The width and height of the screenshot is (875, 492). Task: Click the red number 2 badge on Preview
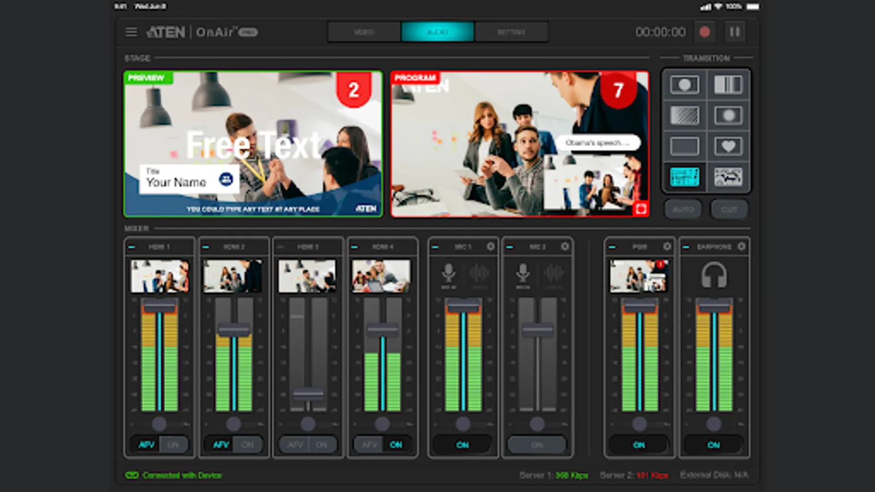(354, 90)
